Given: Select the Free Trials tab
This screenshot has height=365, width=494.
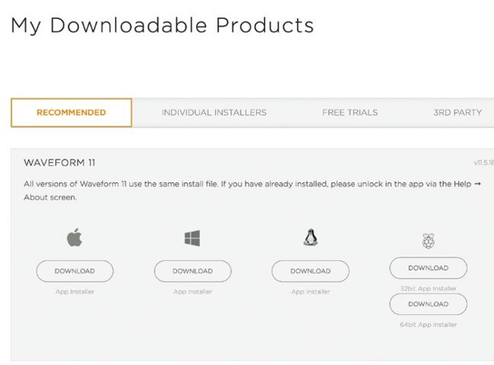Looking at the screenshot, I should 350,112.
